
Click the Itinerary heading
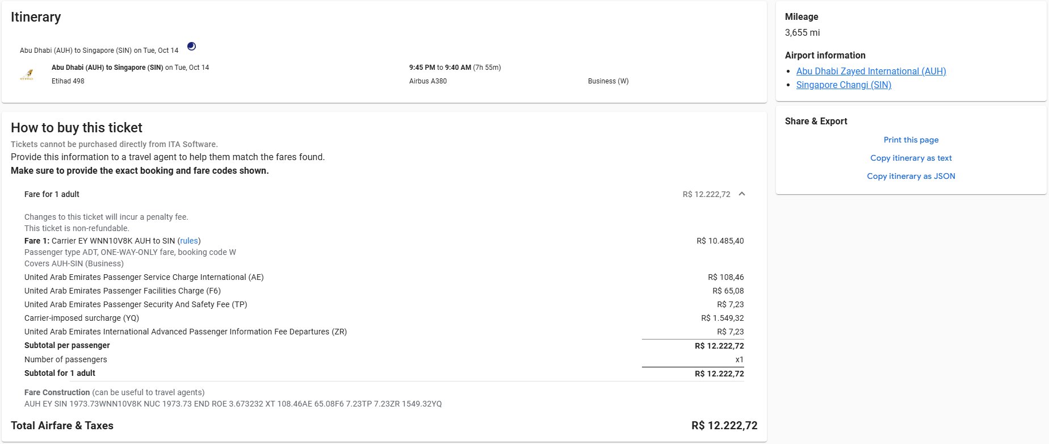tap(36, 17)
